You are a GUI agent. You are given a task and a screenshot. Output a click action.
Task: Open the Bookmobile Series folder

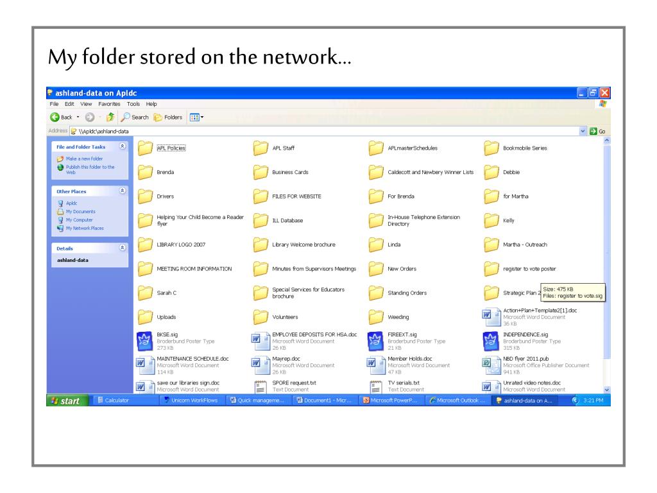point(516,148)
